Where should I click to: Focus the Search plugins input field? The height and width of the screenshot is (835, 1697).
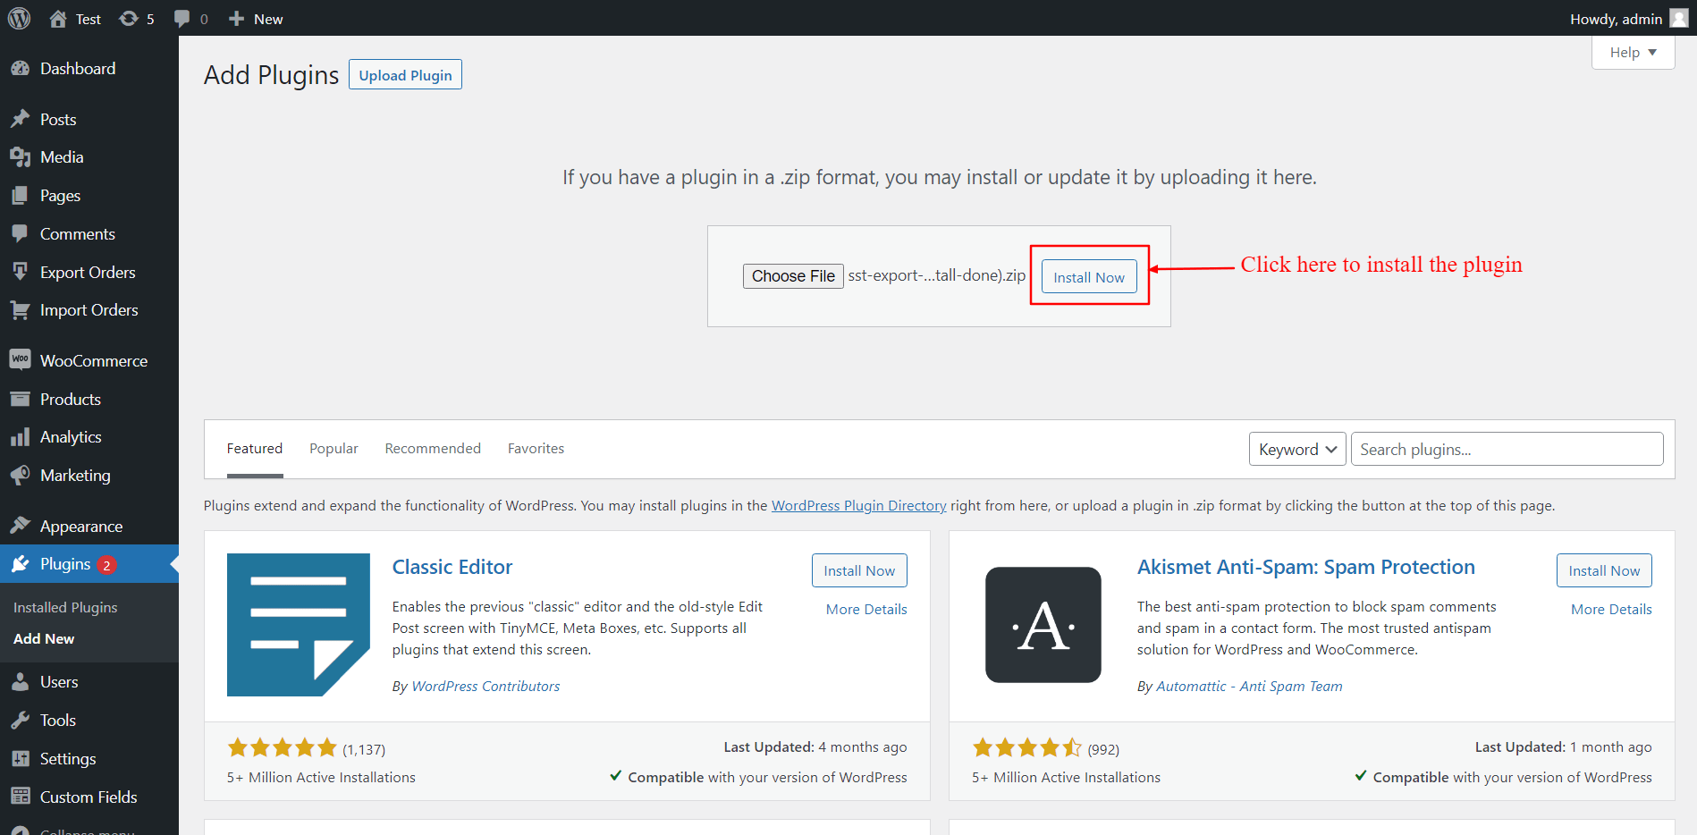click(1507, 449)
